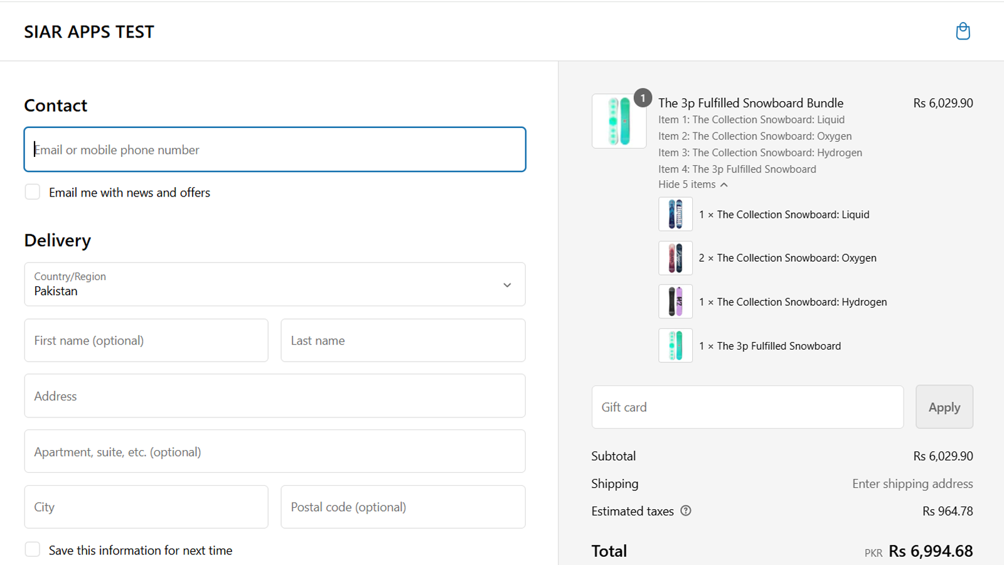Click the quantity badge on bundle image
1004x565 pixels.
tap(642, 98)
